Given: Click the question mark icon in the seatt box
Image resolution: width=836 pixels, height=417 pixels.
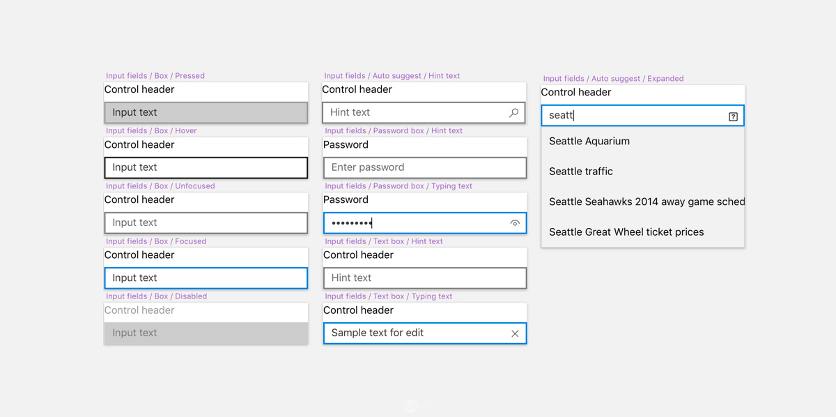Looking at the screenshot, I should pos(733,116).
